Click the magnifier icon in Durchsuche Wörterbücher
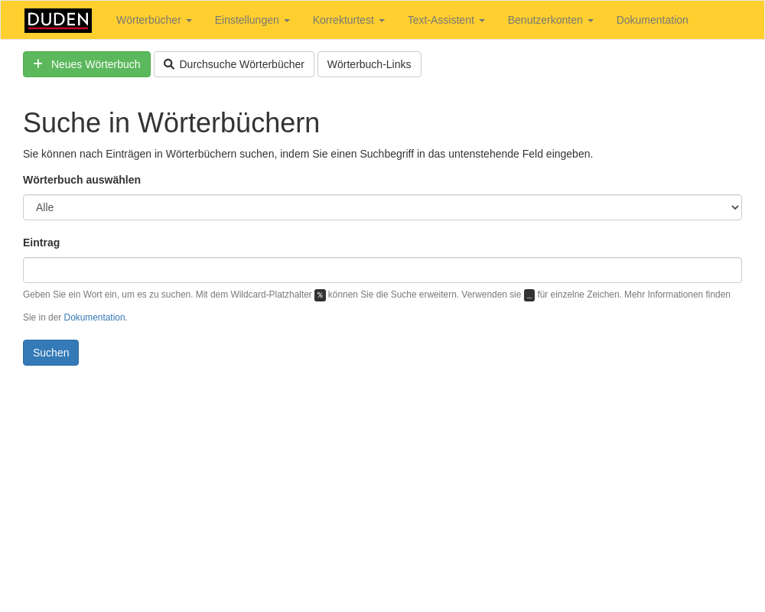The width and height of the screenshot is (765, 612). 169,64
